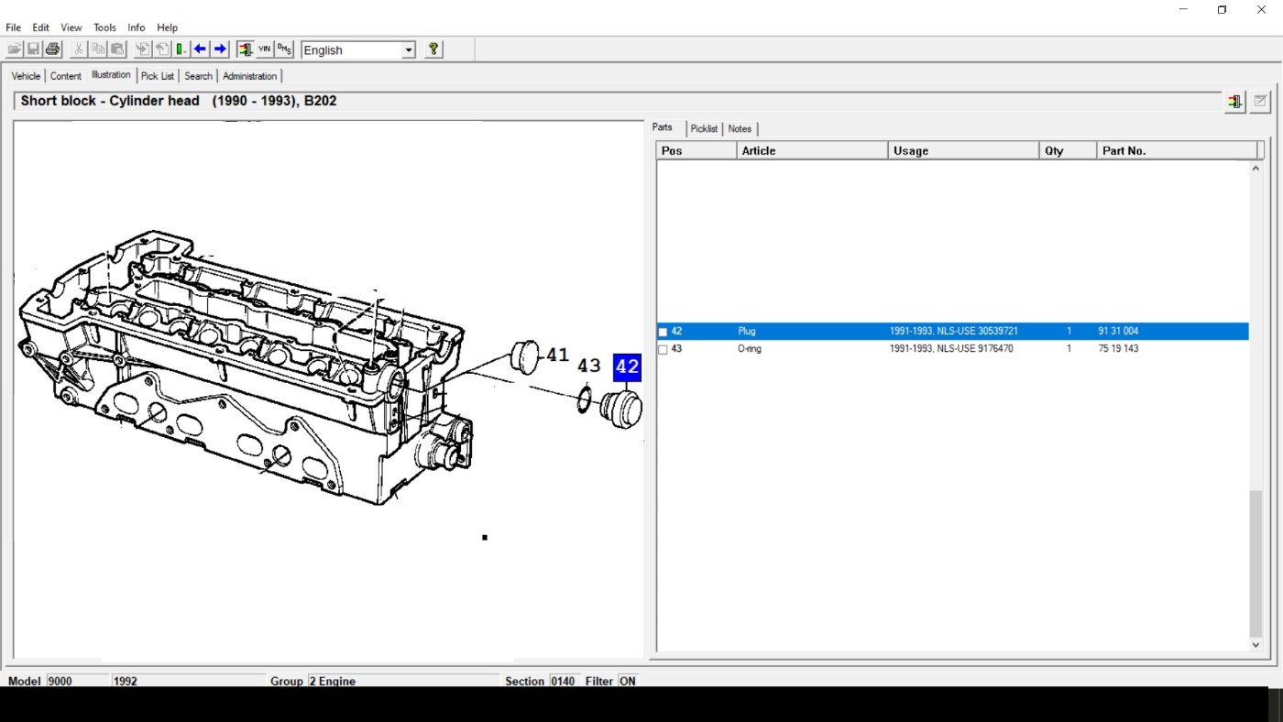
Task: Select callout number 41 in the illustration
Action: 557,355
